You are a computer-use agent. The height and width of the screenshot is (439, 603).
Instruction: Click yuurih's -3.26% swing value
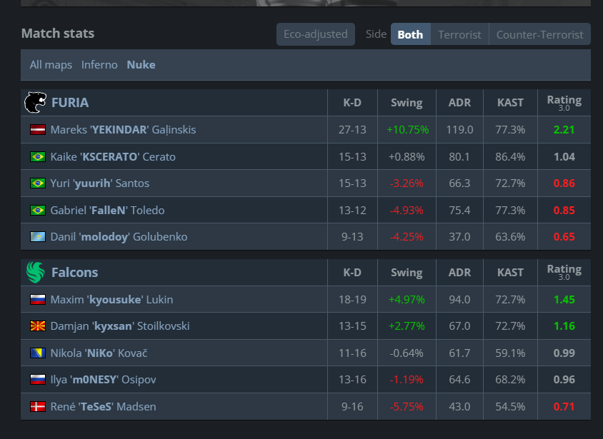[x=407, y=183]
